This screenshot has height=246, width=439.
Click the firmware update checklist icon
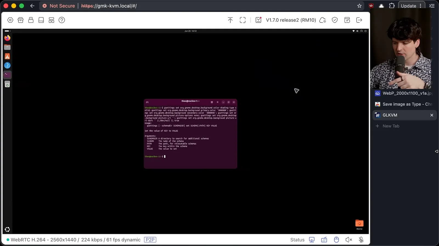coord(258,20)
